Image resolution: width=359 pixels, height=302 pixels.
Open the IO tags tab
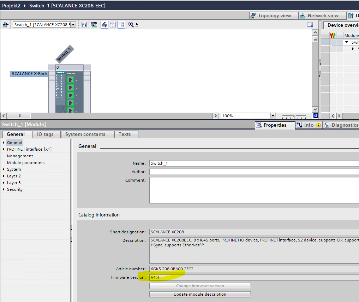45,134
